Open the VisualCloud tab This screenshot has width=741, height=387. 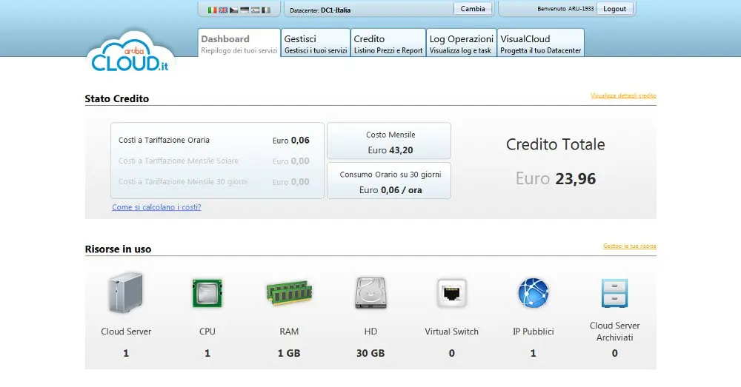tap(541, 43)
